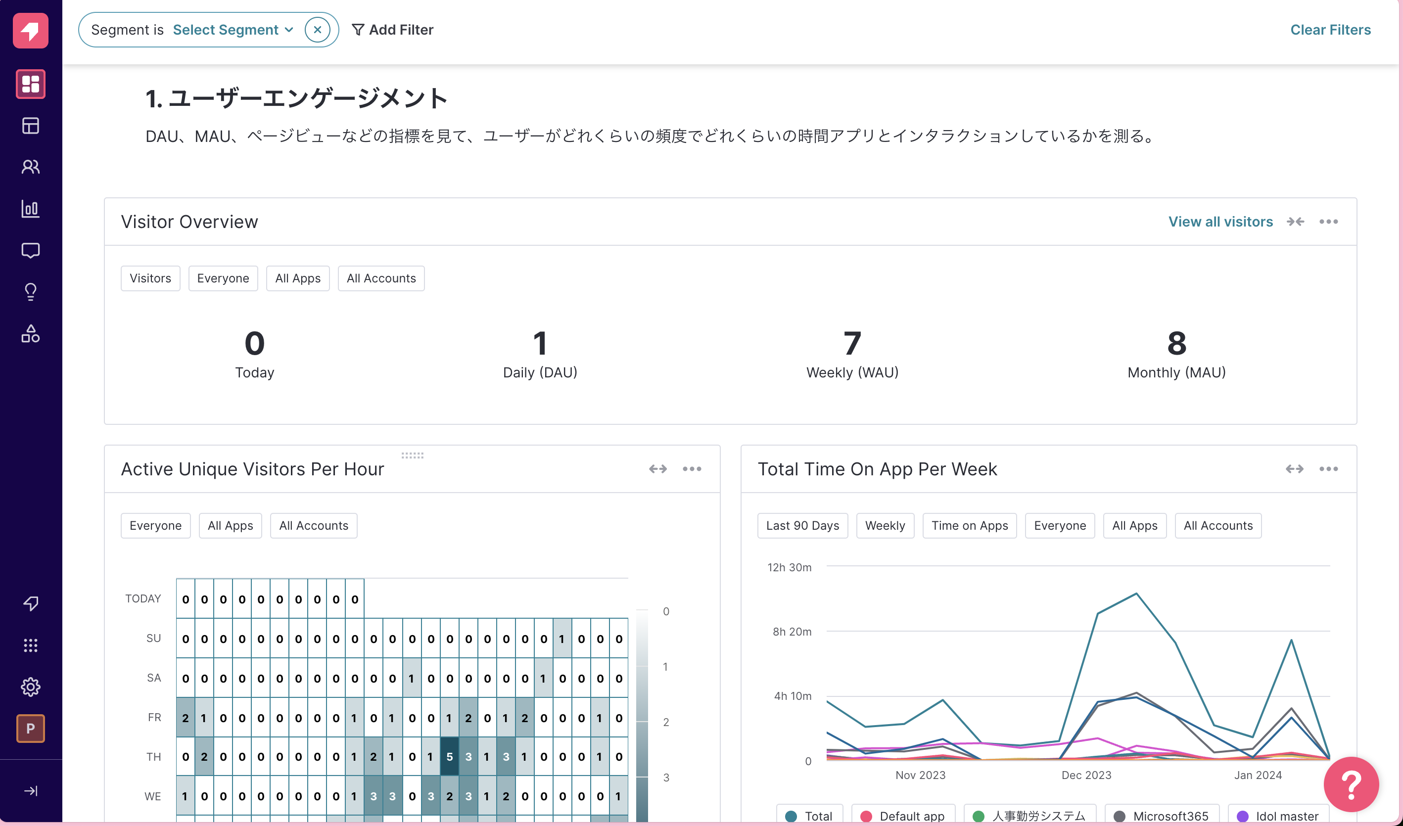The width and height of the screenshot is (1403, 826).
Task: Expand the Active Unique Visitors Per Hour chart
Action: click(x=658, y=469)
